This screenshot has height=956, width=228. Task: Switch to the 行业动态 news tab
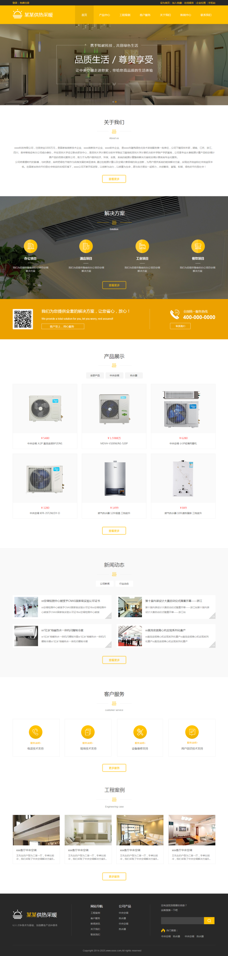point(124,584)
